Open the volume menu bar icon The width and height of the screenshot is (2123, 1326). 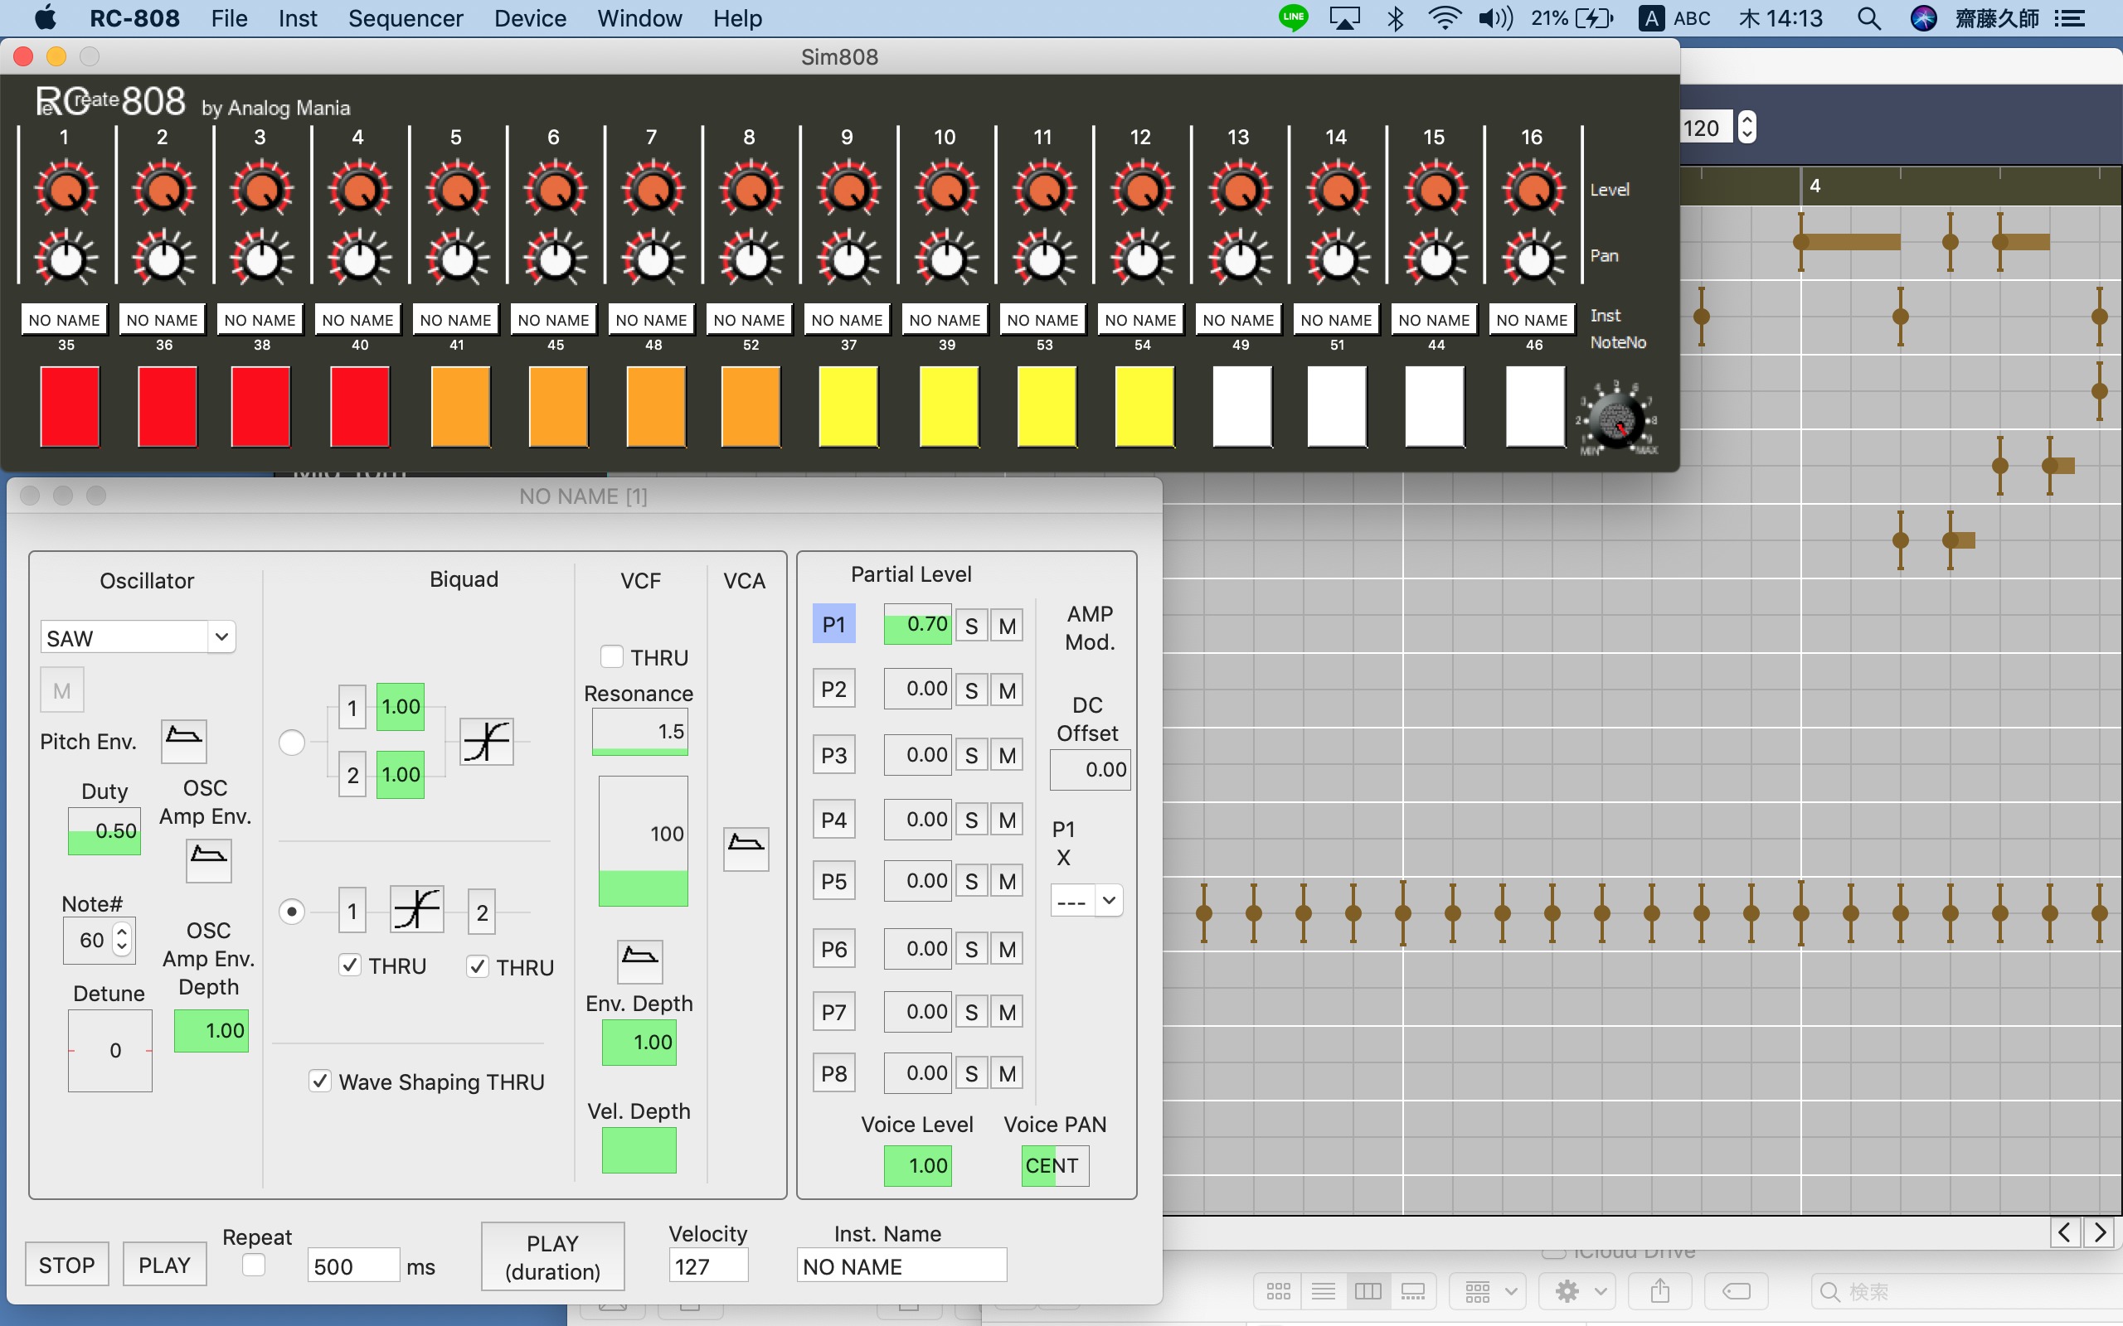[x=1495, y=18]
